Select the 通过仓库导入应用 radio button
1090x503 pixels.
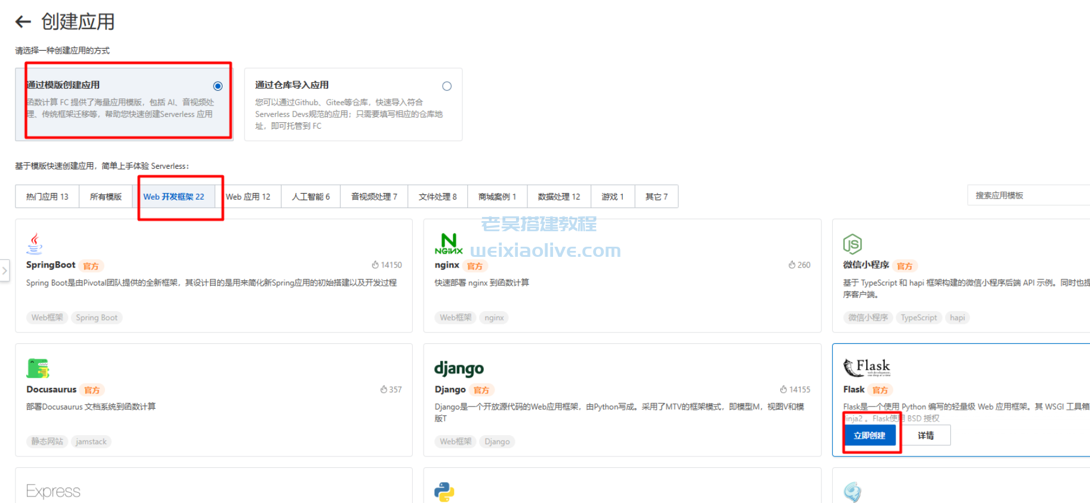[447, 86]
